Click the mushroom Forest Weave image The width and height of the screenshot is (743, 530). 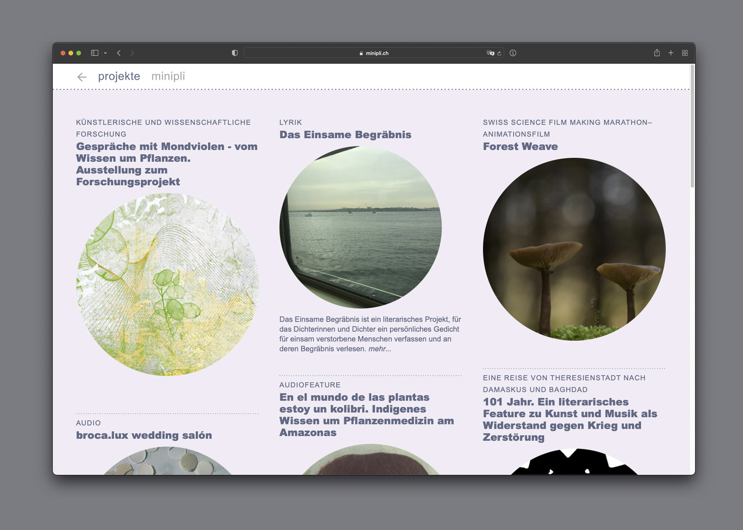(x=574, y=249)
